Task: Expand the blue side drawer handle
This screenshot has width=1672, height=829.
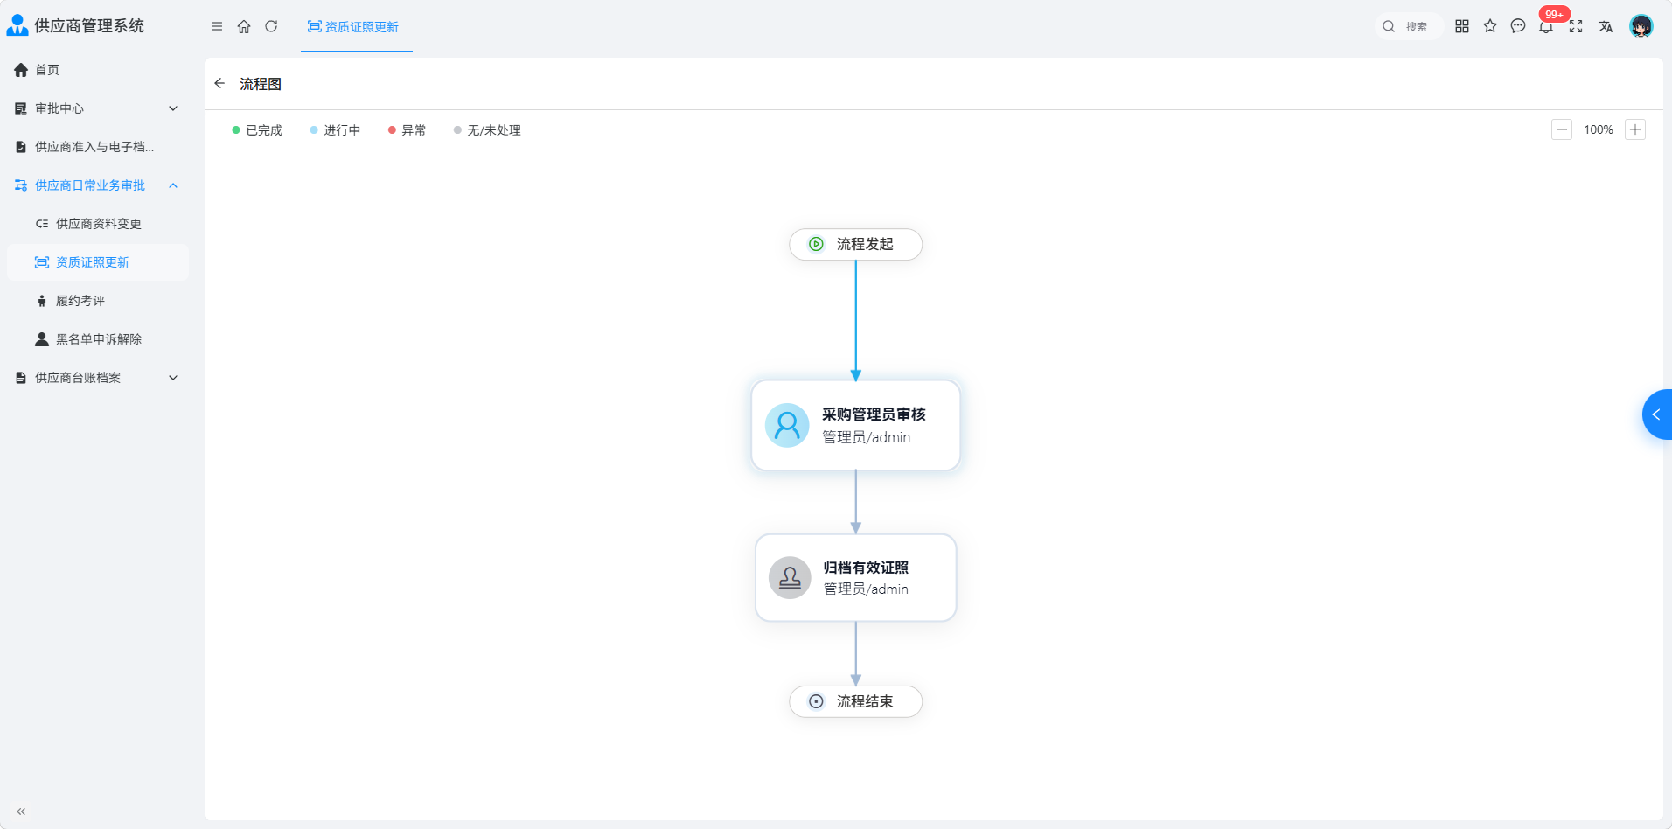Action: 1657,414
